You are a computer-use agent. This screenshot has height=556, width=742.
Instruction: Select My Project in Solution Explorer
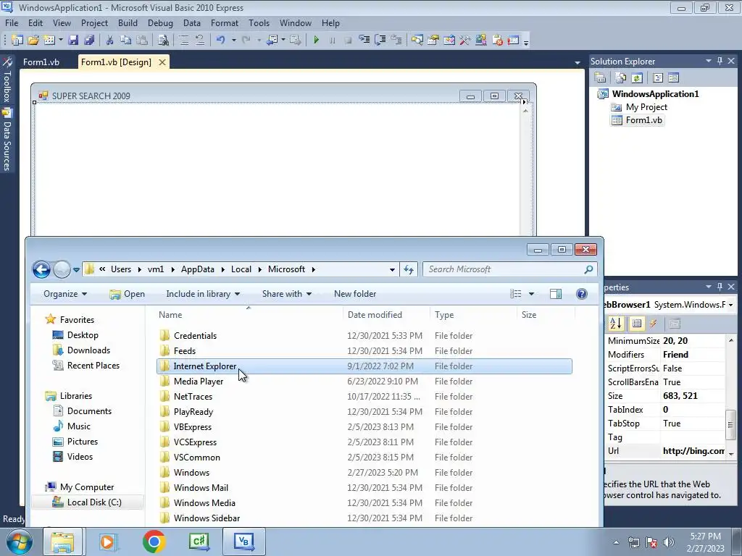point(646,107)
